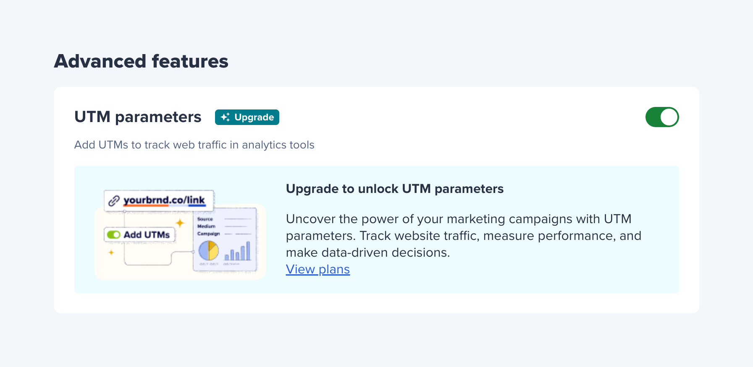Click the Upgrade badge

[x=247, y=117]
